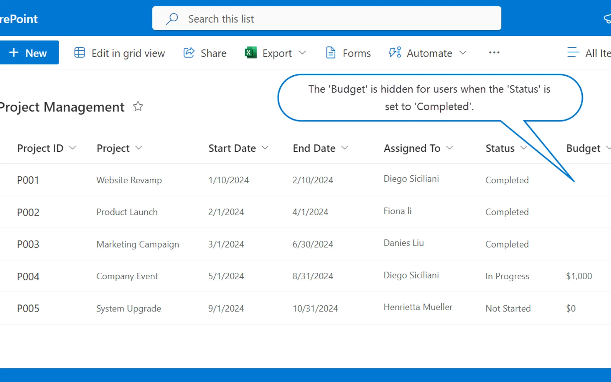Select the Website Revamp project cell
The image size is (611, 382).
(x=129, y=180)
